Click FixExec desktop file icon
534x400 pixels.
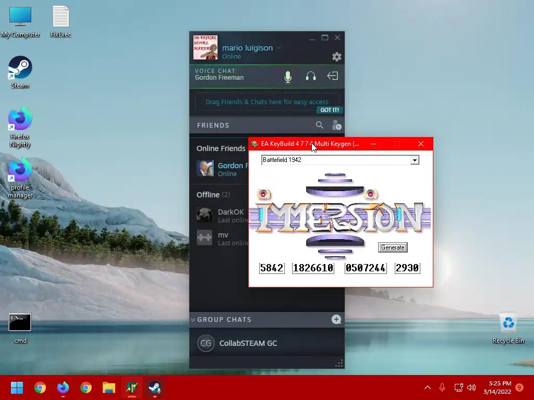[60, 21]
